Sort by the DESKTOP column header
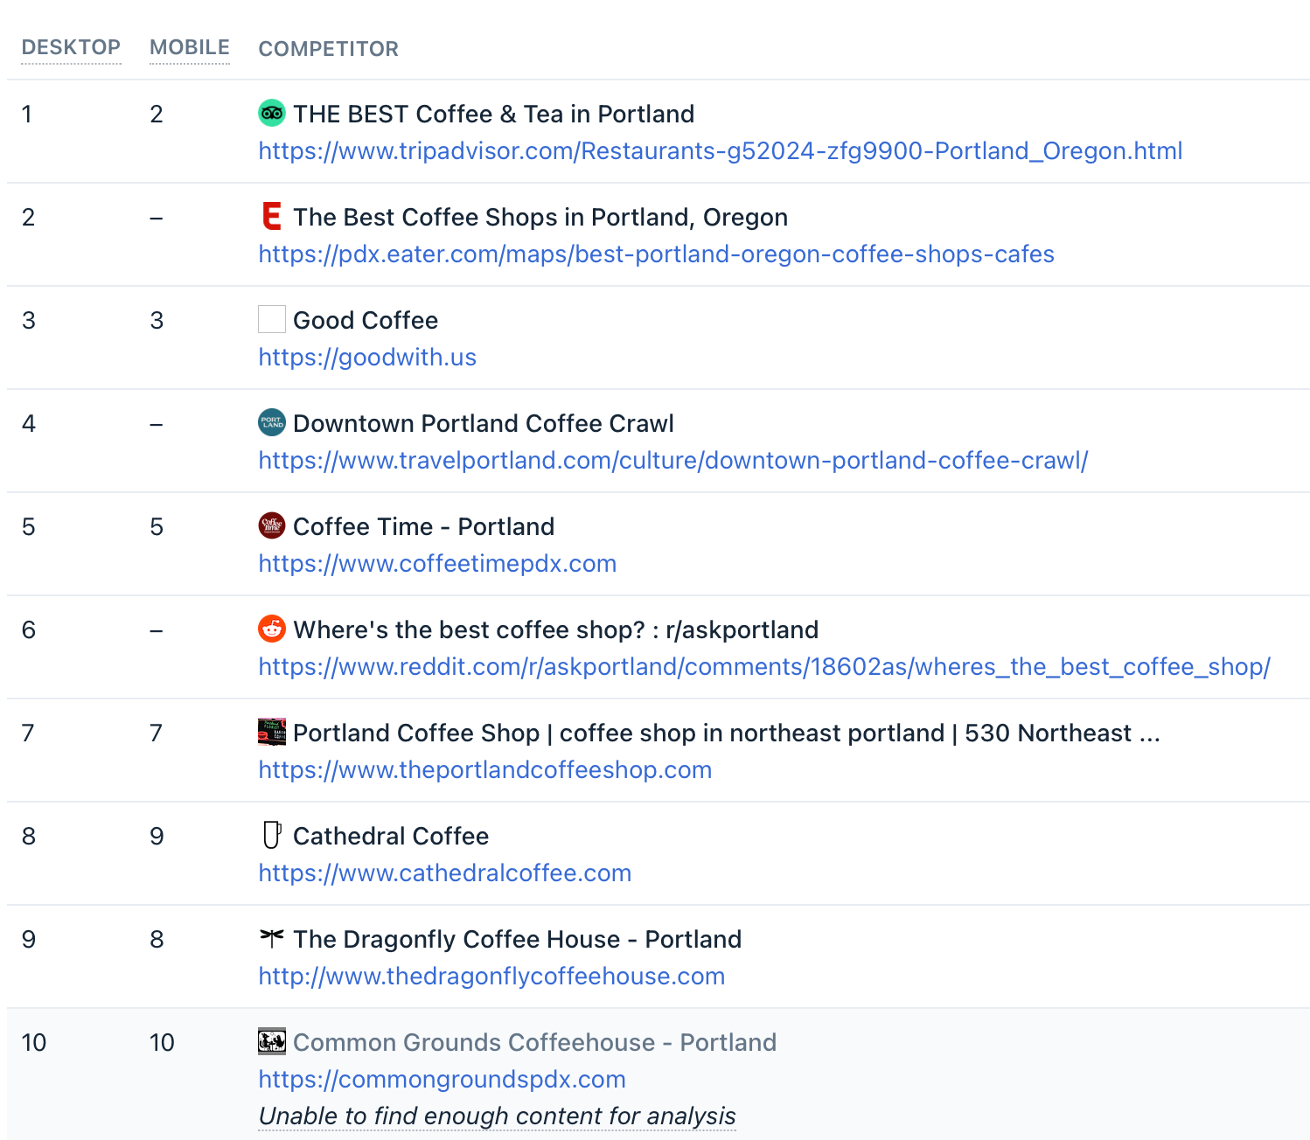Screen dimensions: 1310x1140 pyautogui.click(x=71, y=47)
